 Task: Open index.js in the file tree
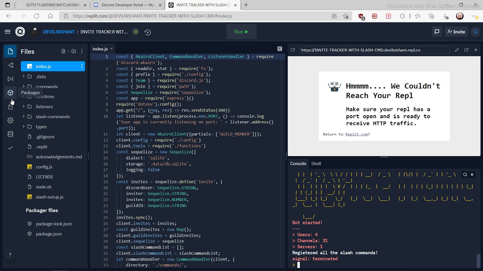coord(53,67)
